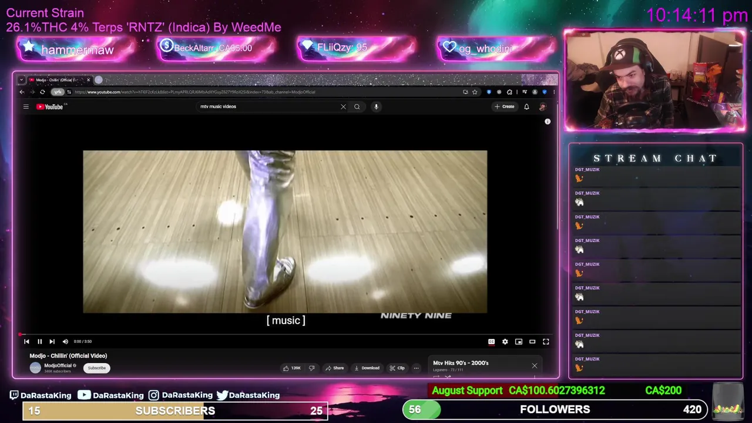Clear the search text with the X
Screen dimensions: 752x423
[343, 106]
